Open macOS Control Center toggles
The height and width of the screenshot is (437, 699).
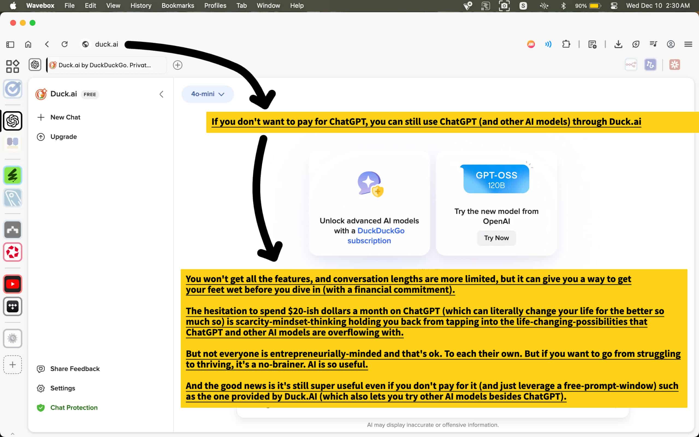point(614,5)
